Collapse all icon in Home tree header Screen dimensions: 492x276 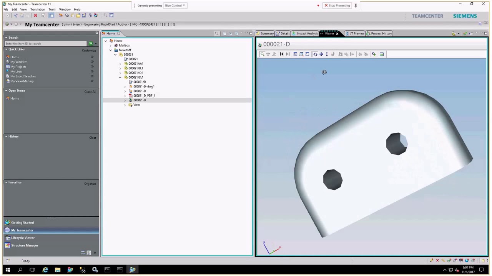225,33
